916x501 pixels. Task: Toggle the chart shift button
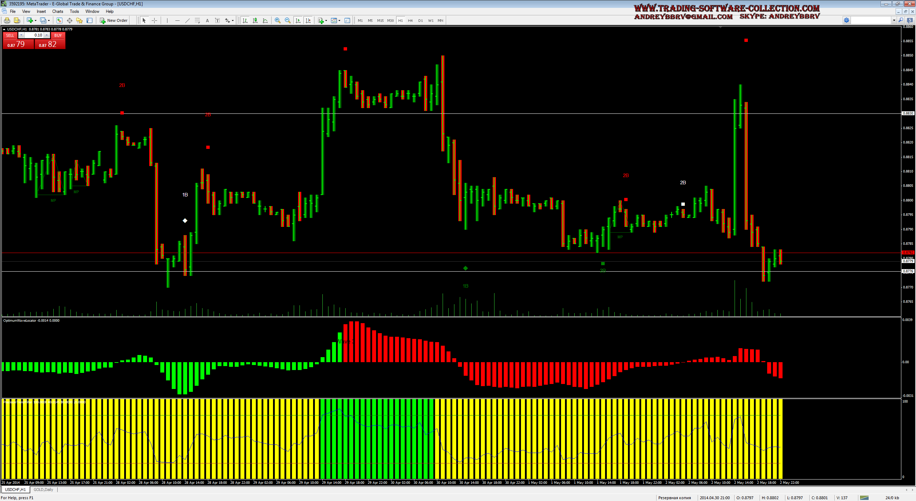coord(308,20)
